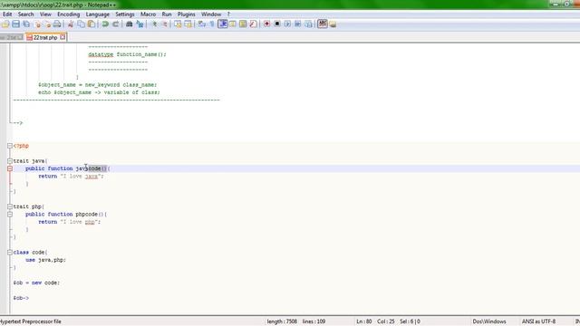Open the Language menu
580x326 pixels.
[x=98, y=14]
